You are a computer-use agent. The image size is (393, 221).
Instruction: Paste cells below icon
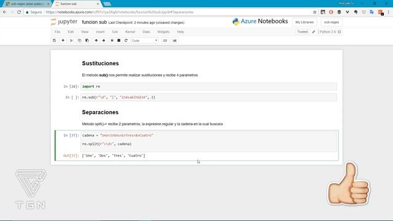87,41
